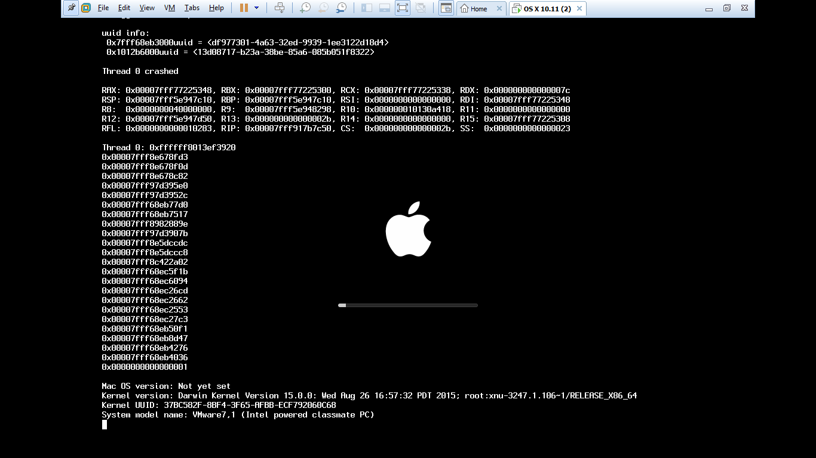Expand the power options dropdown arrow
816x458 pixels.
[x=257, y=8]
